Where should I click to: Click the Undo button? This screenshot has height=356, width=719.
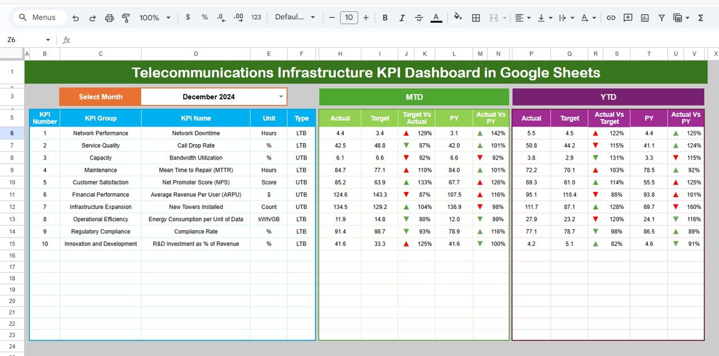76,17
